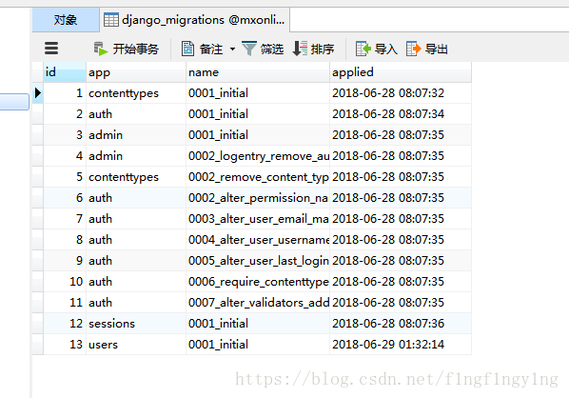Select the cell with id 13
Image resolution: width=569 pixels, height=398 pixels.
point(65,345)
